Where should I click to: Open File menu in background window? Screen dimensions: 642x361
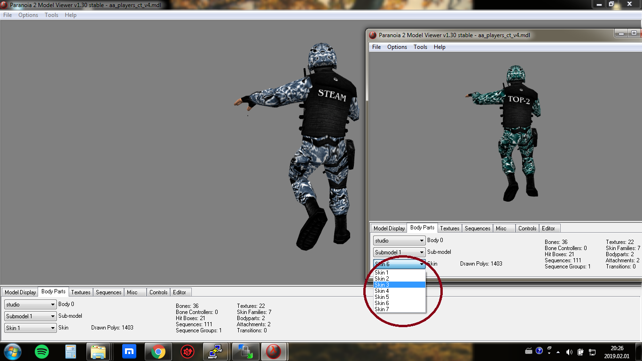click(8, 15)
